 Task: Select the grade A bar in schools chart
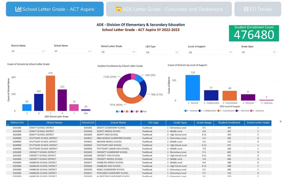point(27,107)
